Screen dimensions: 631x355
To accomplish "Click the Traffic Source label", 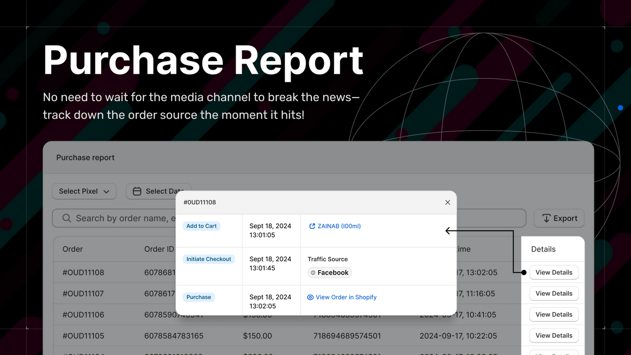I will tap(328, 259).
